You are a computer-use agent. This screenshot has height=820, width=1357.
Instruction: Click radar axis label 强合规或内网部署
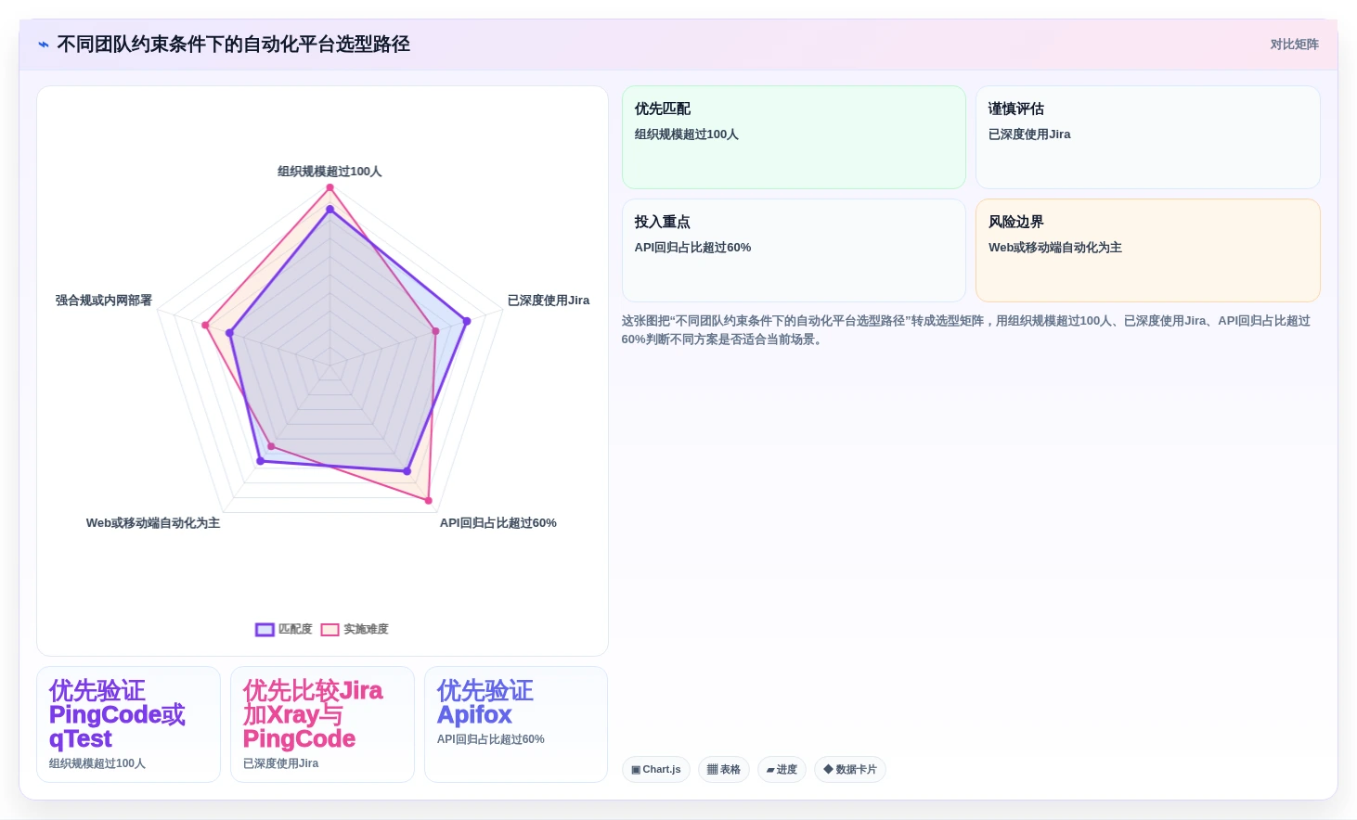(104, 301)
